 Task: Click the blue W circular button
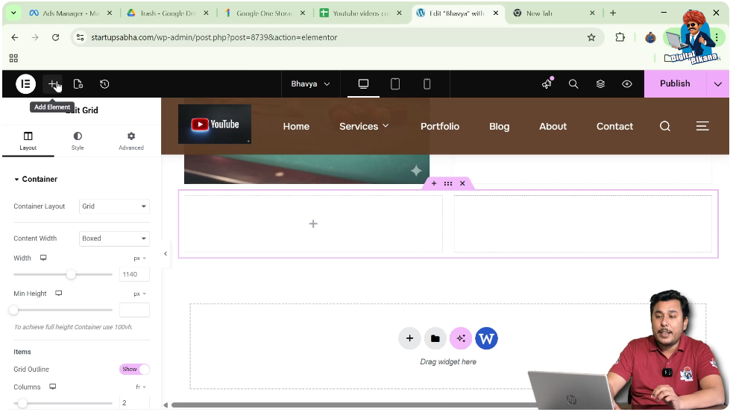click(486, 339)
